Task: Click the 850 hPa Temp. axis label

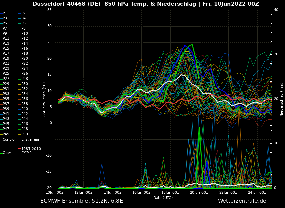Action: [x=44, y=99]
